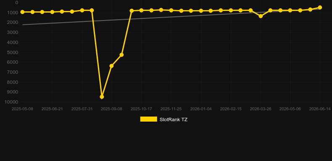Select the data point above 2025-06-21
This screenshot has height=161, width=332.
pos(52,12)
